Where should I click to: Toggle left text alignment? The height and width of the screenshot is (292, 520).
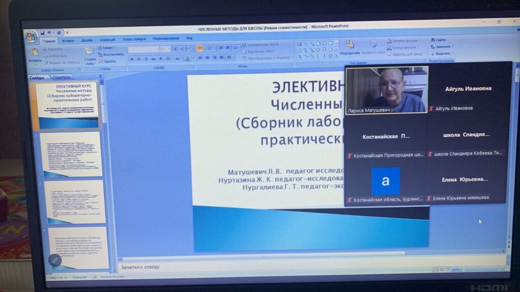pyautogui.click(x=200, y=58)
